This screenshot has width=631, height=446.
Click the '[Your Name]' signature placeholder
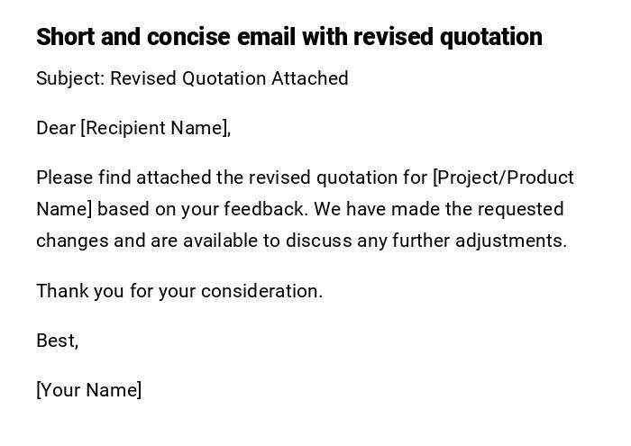pyautogui.click(x=89, y=390)
